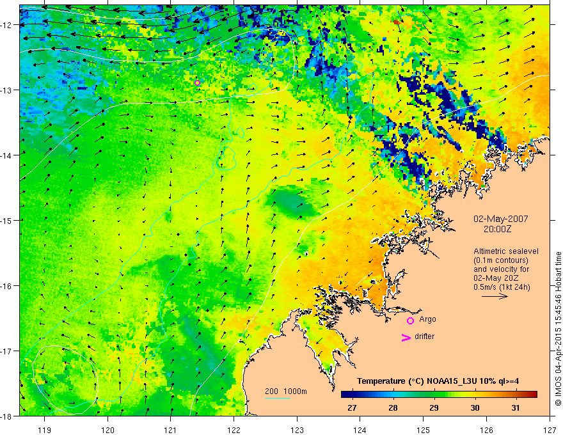This screenshot has height=435, width=563.
Task: Click the dark blue end of the temperature colorbar
Action: (345, 395)
